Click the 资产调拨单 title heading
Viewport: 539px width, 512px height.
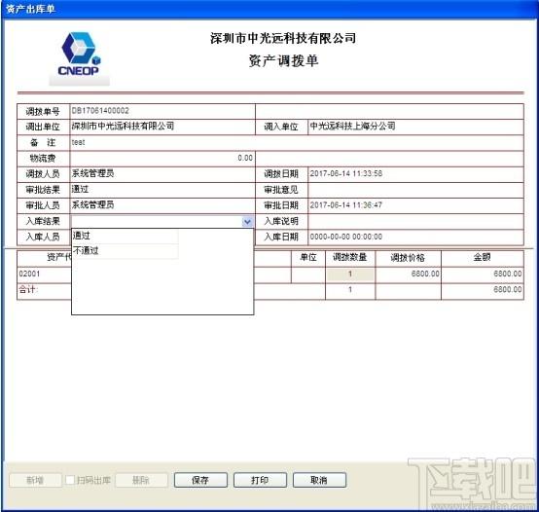(x=283, y=61)
